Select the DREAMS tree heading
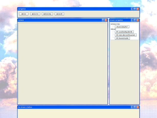 pyautogui.click(x=113, y=29)
